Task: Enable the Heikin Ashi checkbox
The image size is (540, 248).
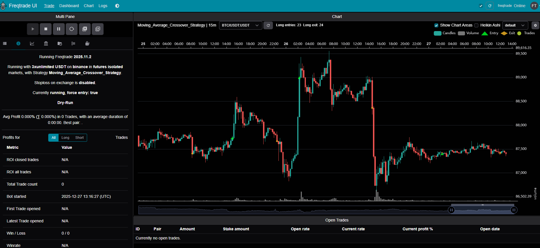Action: [x=476, y=25]
